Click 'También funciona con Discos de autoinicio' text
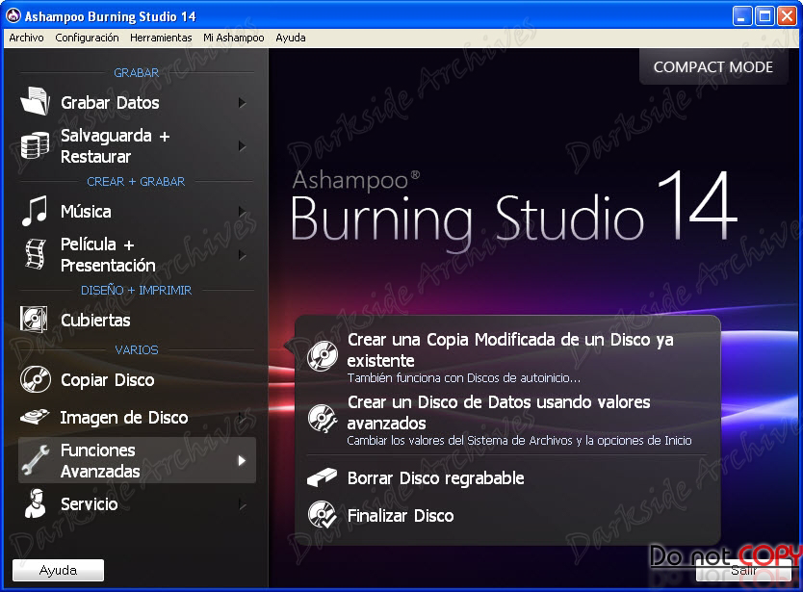The width and height of the screenshot is (803, 592). click(463, 378)
